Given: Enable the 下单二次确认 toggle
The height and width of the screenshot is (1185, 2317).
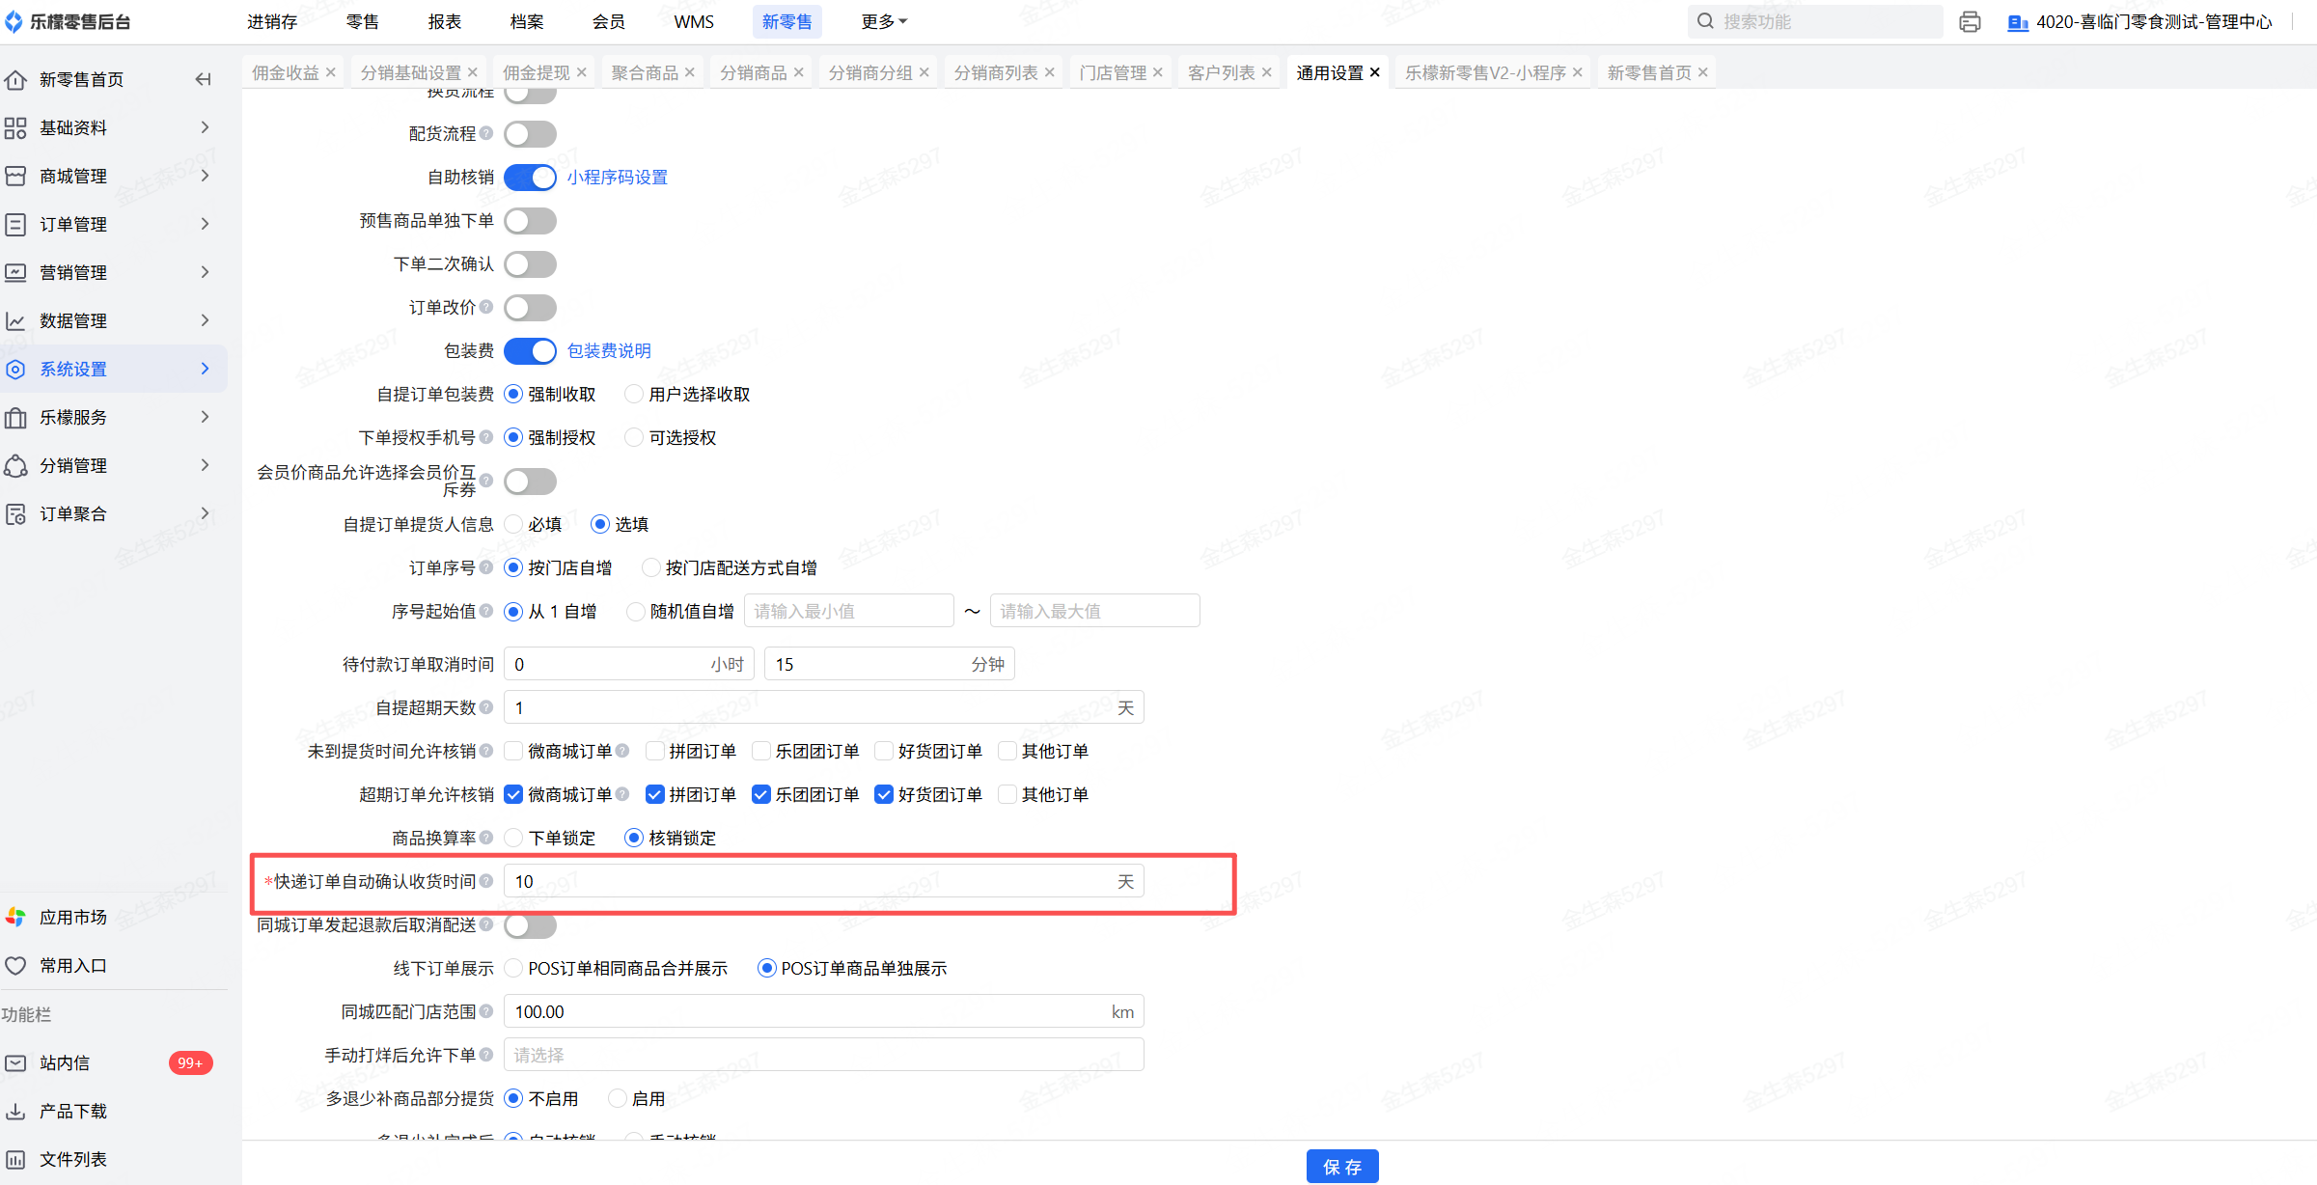Looking at the screenshot, I should 530,264.
